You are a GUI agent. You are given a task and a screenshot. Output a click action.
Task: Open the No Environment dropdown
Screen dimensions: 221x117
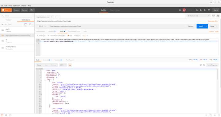click(x=199, y=16)
